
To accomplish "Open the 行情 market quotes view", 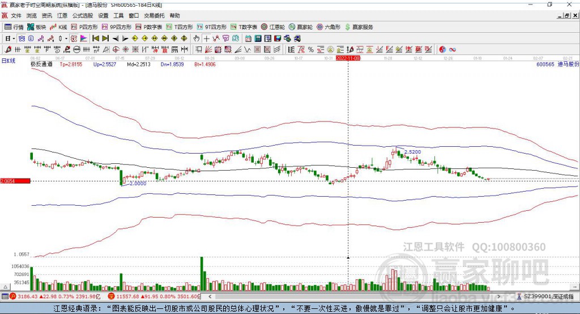I will click(14, 27).
